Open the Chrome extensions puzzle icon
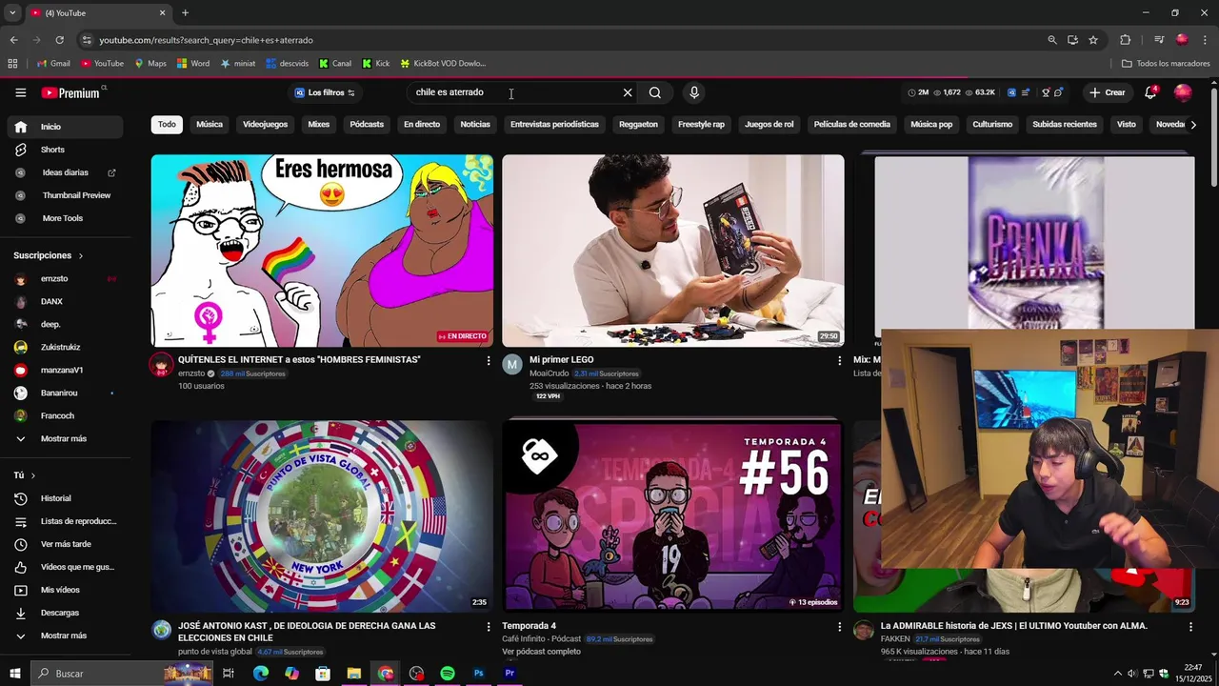The image size is (1219, 686). 1125,40
